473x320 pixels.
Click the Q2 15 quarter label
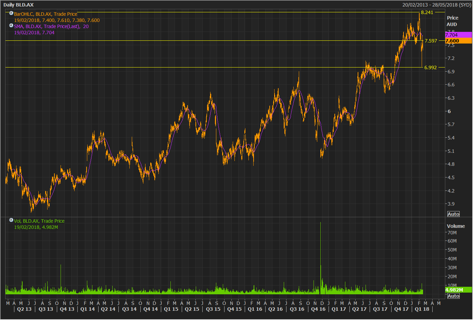[192, 309]
